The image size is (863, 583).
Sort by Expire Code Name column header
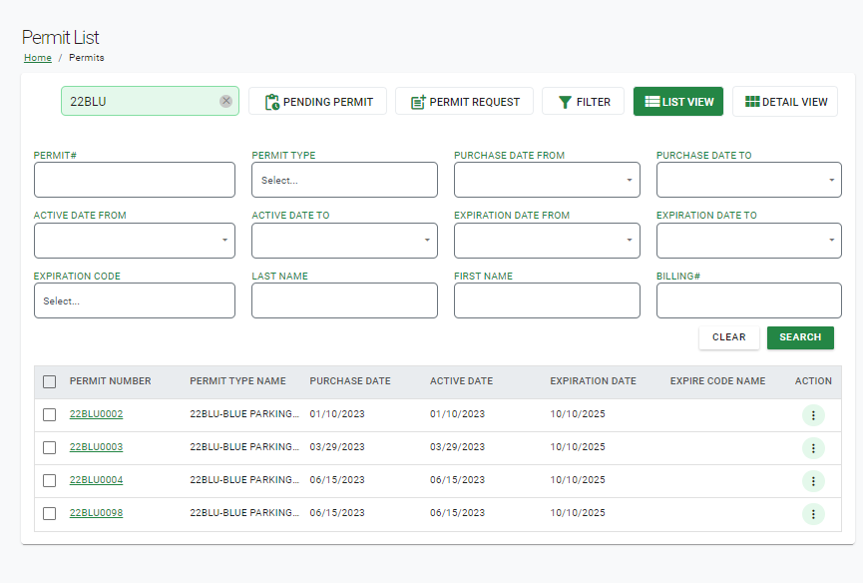[717, 381]
